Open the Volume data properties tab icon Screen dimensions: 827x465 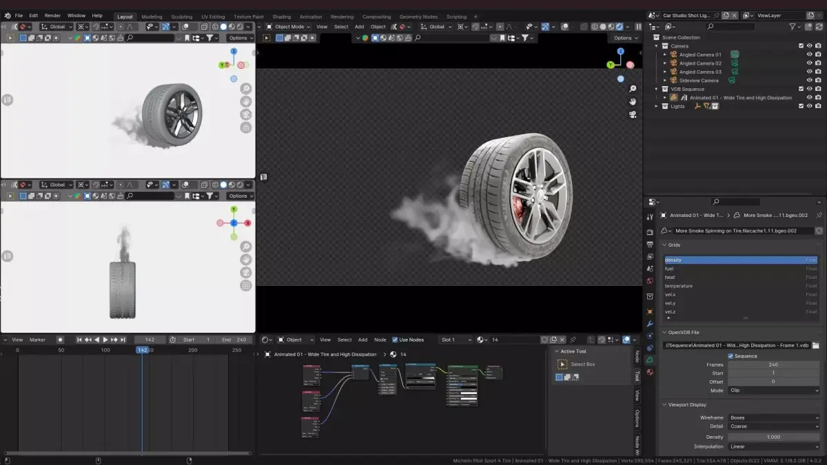650,360
